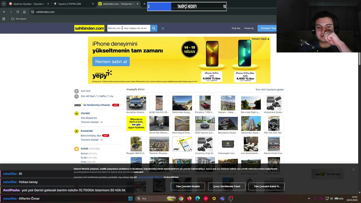Click the Emlak360 house icon
Image resolution: width=361 pixels, height=203 pixels.
pos(76,131)
